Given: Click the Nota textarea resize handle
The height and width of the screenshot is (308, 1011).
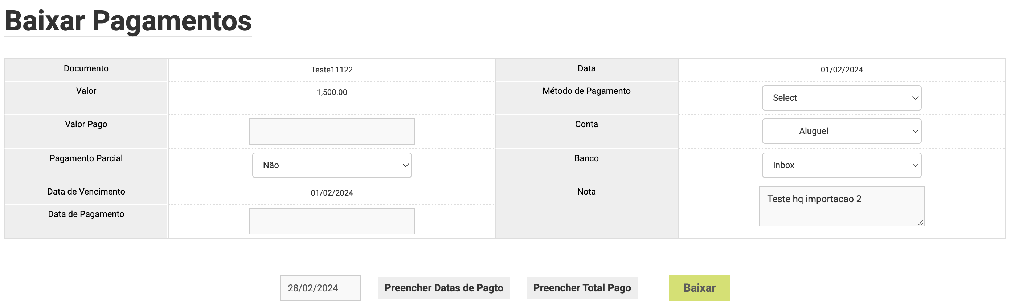Looking at the screenshot, I should 920,222.
